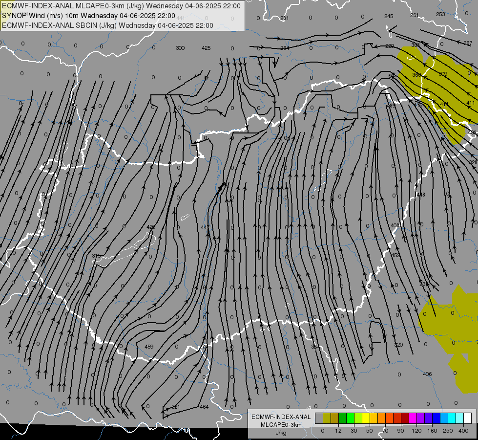
Task: Click station value 408 on map
Action: 395,225
